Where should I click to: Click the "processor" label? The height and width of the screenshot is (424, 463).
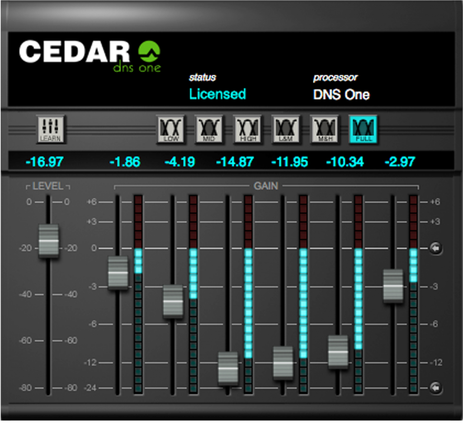click(335, 78)
